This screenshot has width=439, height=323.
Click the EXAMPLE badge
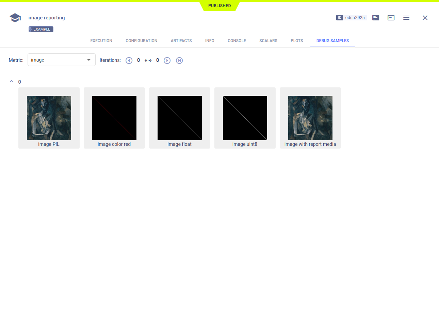click(40, 29)
